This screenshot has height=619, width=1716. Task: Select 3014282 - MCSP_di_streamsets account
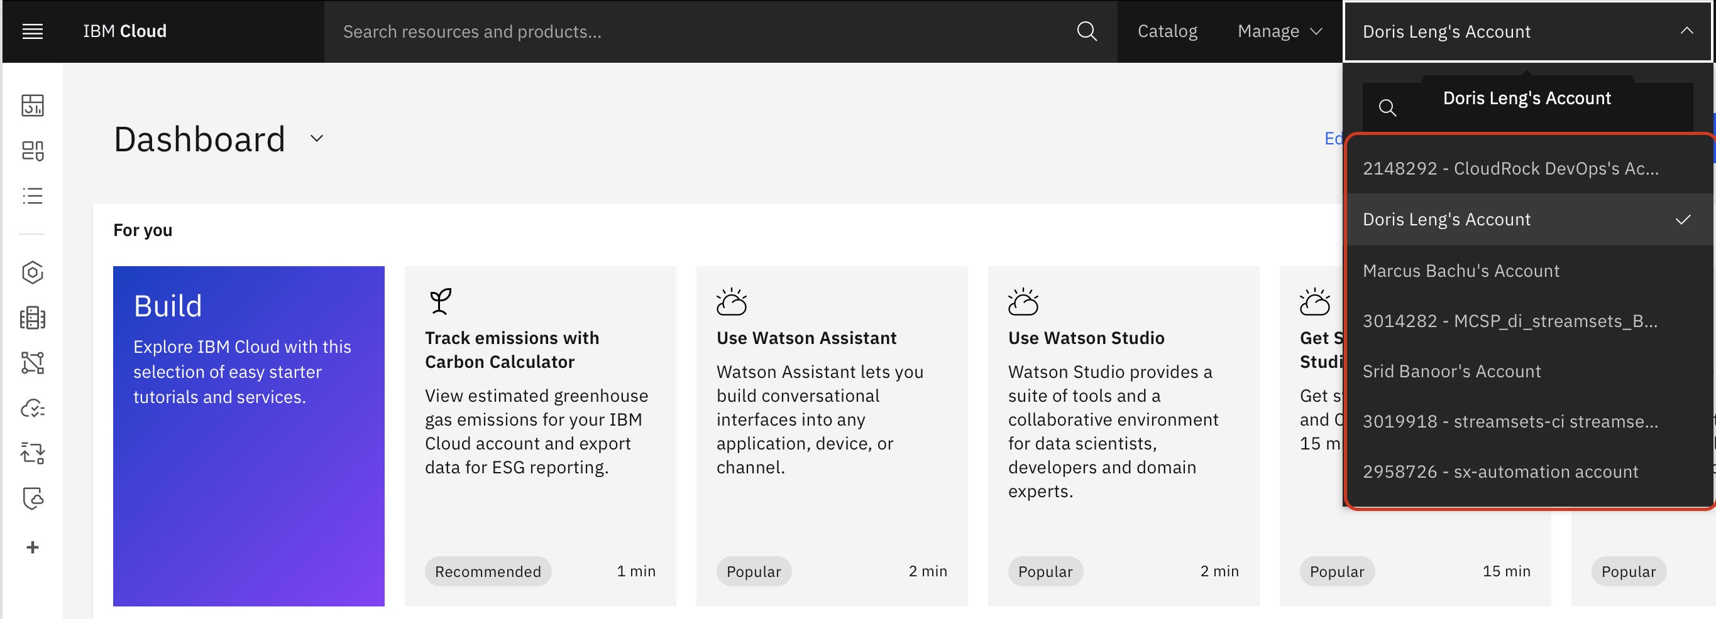(x=1529, y=321)
